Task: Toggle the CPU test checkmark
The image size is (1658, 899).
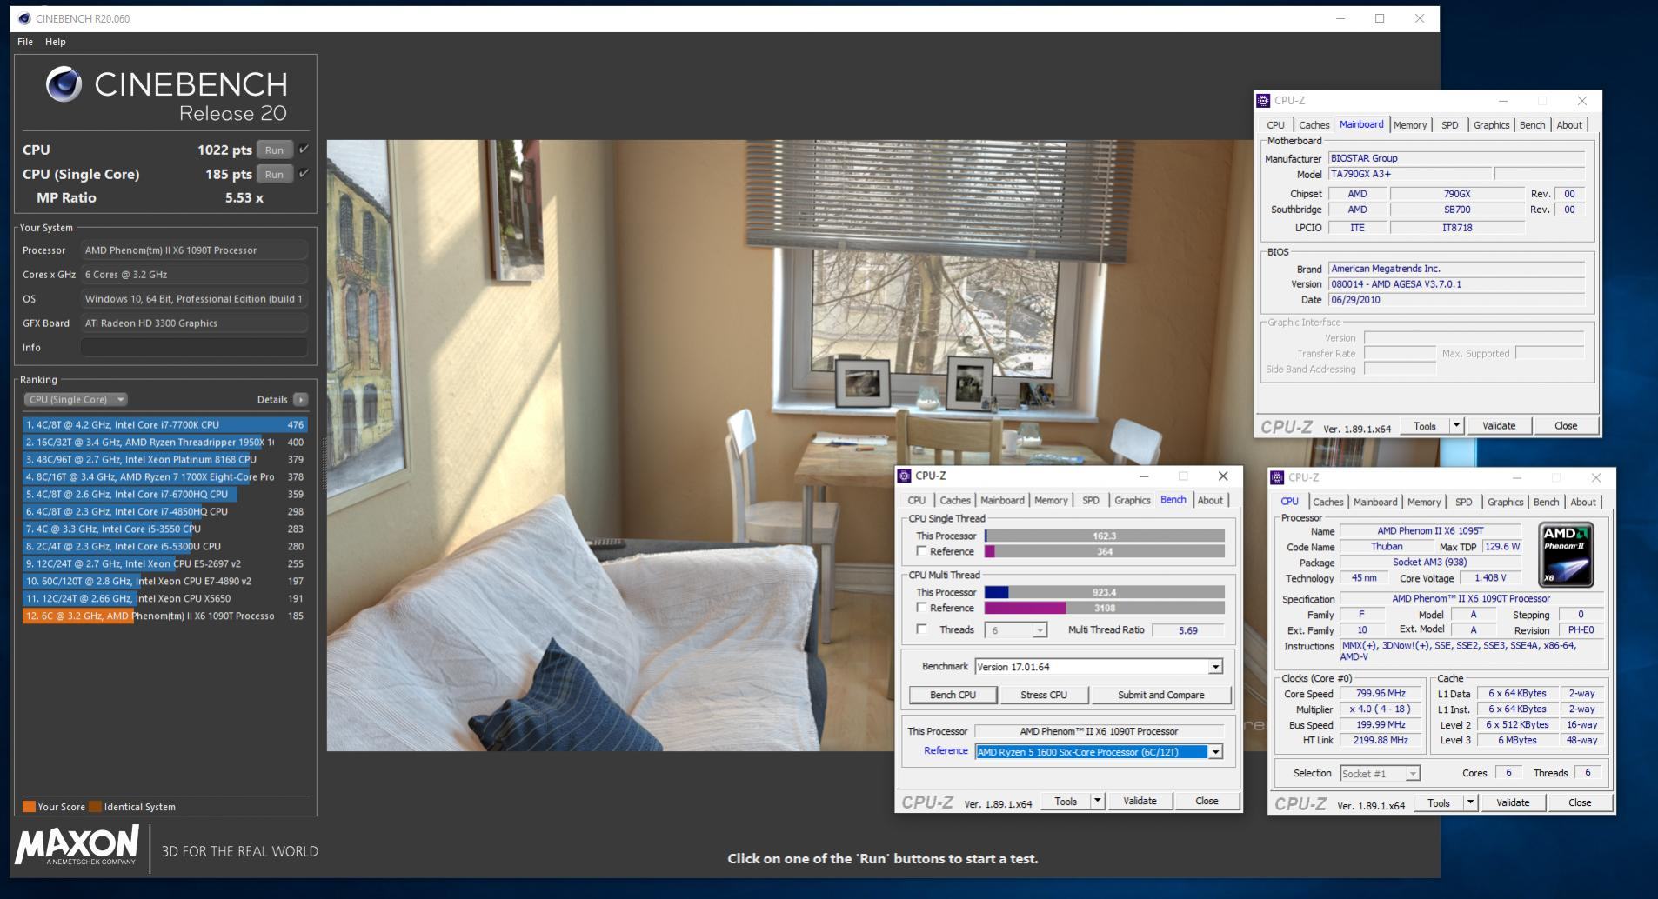Action: pos(304,150)
